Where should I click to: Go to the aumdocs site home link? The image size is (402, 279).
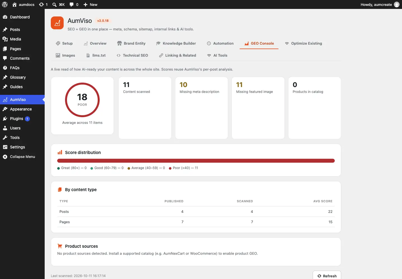point(23,4)
